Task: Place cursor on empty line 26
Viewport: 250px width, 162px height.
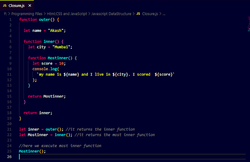Action: (x=132, y=157)
